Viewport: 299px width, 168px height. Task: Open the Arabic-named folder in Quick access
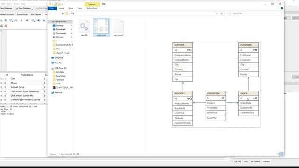[x=62, y=53]
